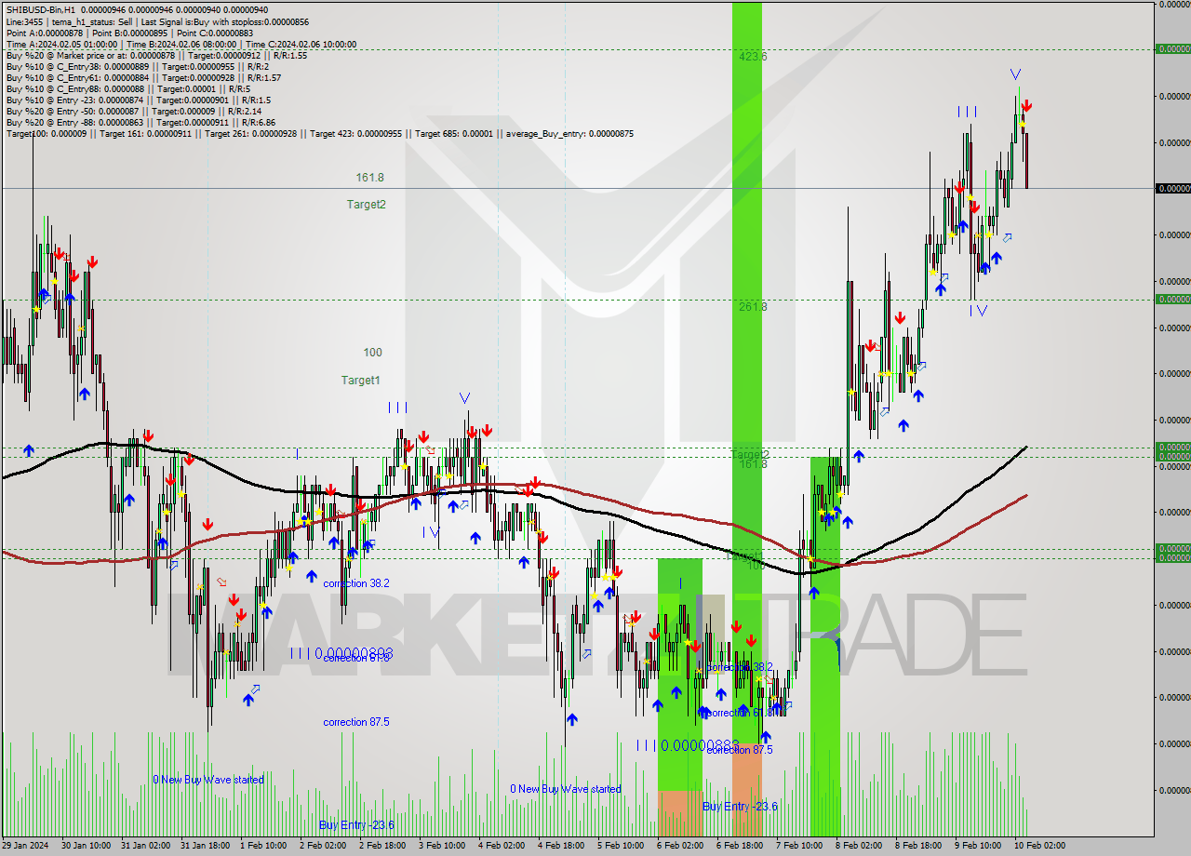Viewport: 1191px width, 856px height.
Task: Click the 'Buy %10 @ C_Entry38' line
Action: (138, 66)
